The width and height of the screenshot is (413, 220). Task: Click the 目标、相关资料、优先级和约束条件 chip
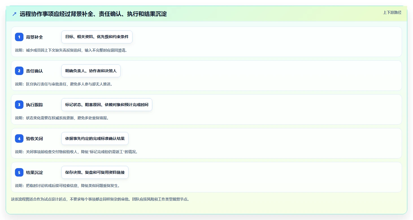coord(97,37)
